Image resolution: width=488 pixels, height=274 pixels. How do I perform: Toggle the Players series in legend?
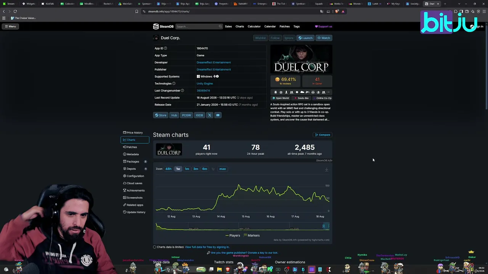click(233, 236)
